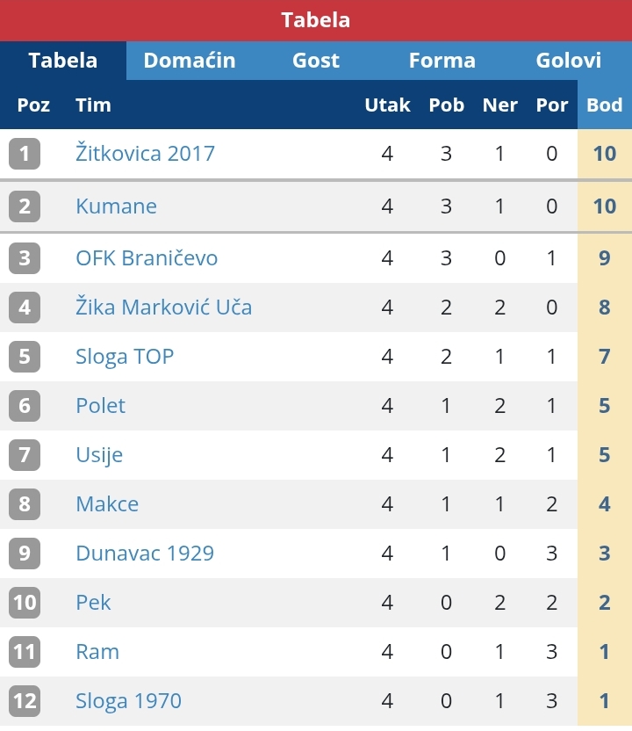The image size is (632, 731).
Task: Select the Forma tab
Action: click(442, 61)
